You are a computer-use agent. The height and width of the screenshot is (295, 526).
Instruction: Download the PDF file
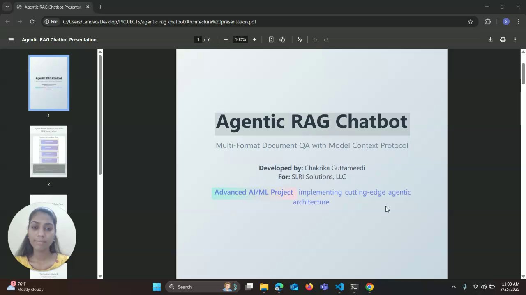pyautogui.click(x=490, y=40)
